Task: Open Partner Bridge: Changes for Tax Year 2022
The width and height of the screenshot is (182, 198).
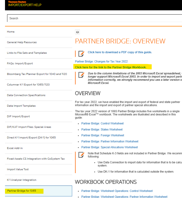Action: coord(101,61)
